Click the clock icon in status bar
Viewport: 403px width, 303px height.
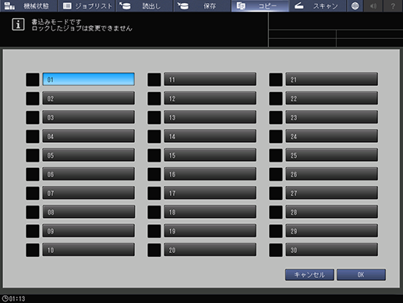(5, 298)
